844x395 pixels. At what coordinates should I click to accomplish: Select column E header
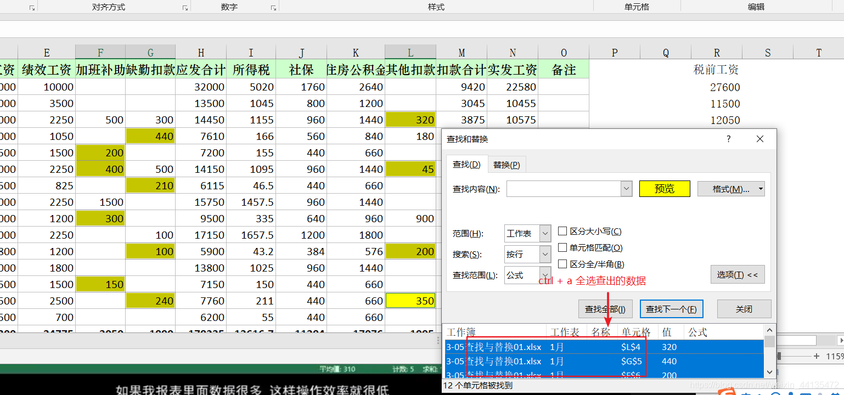pyautogui.click(x=47, y=52)
